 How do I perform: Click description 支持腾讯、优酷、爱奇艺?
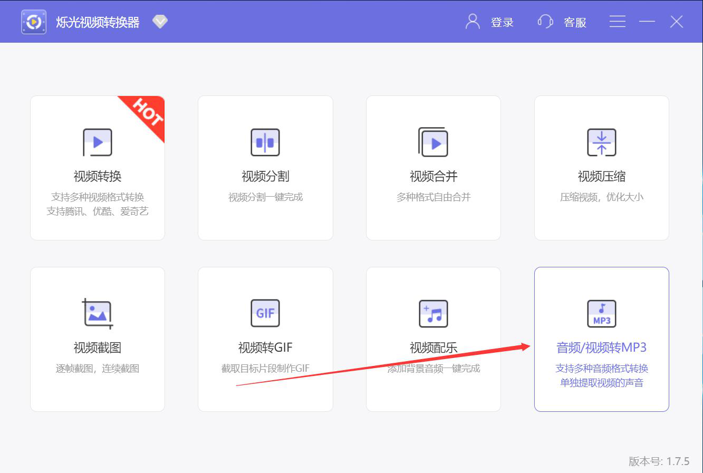click(98, 211)
